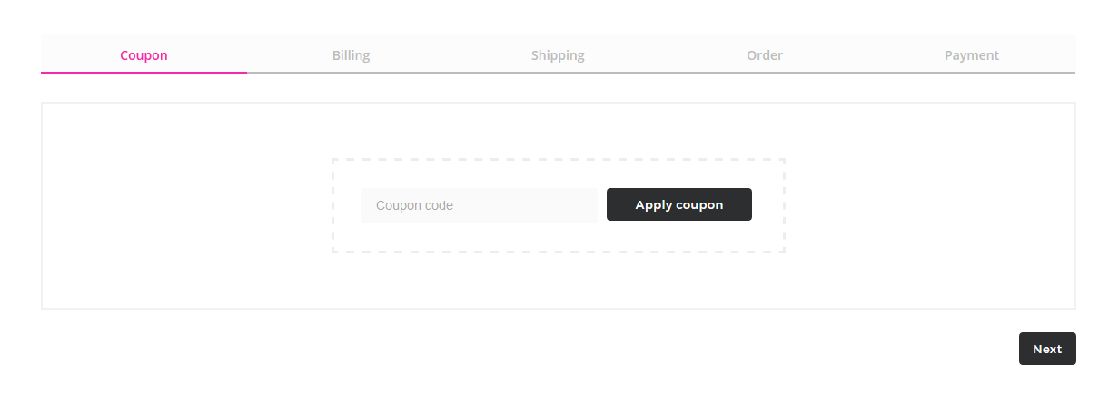1109x396 pixels.
Task: Click the pink progress bar under Coupon
Action: coord(144,72)
